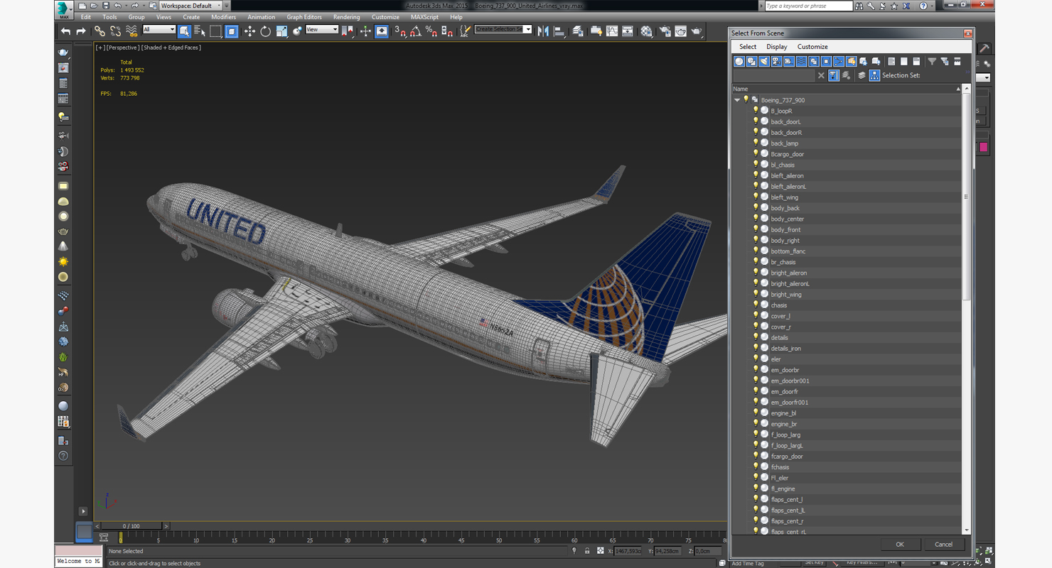Image resolution: width=1052 pixels, height=568 pixels.
Task: Click the object list vertical scrollbar
Action: 966,197
